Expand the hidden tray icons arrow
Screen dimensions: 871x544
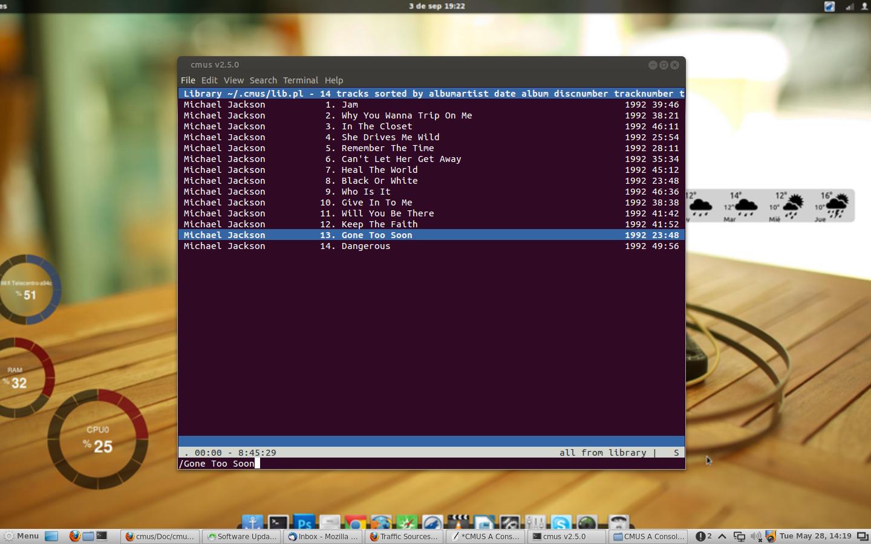(722, 536)
